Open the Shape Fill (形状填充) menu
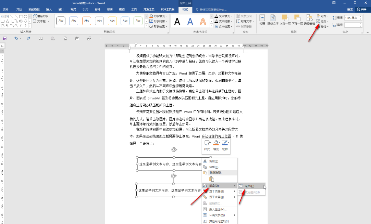This screenshot has height=224, width=371. tap(158, 16)
